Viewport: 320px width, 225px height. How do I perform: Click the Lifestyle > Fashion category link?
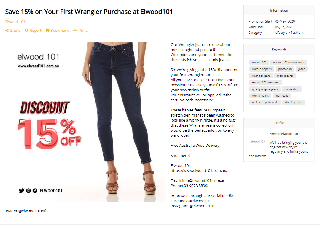(289, 33)
